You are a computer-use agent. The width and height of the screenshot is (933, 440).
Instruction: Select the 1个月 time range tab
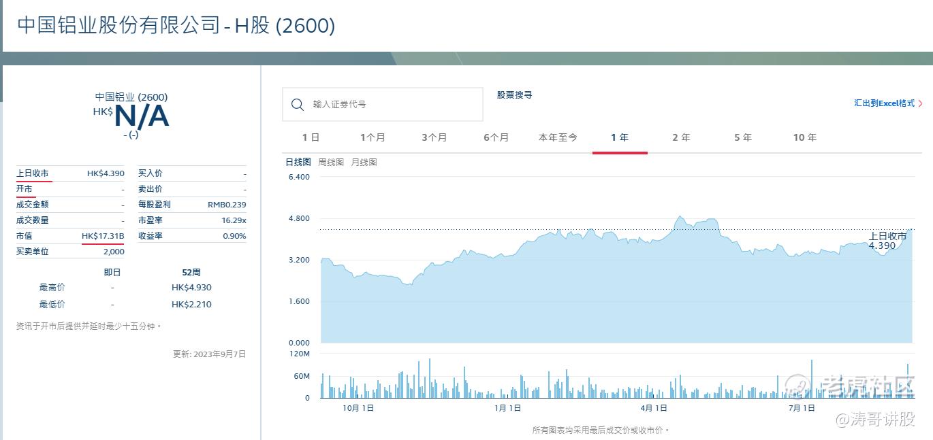[x=373, y=137]
